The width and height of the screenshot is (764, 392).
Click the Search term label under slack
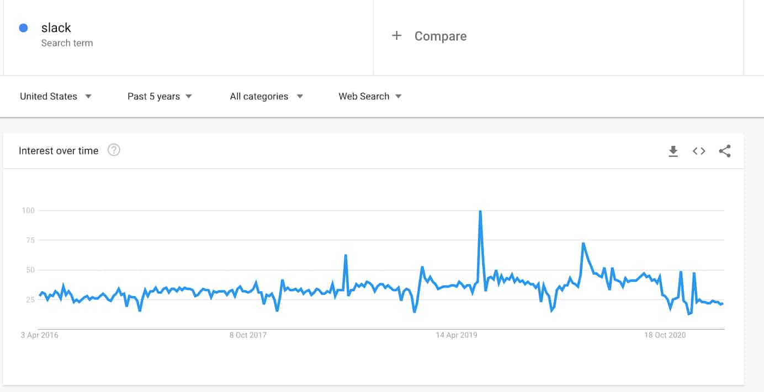pyautogui.click(x=67, y=43)
